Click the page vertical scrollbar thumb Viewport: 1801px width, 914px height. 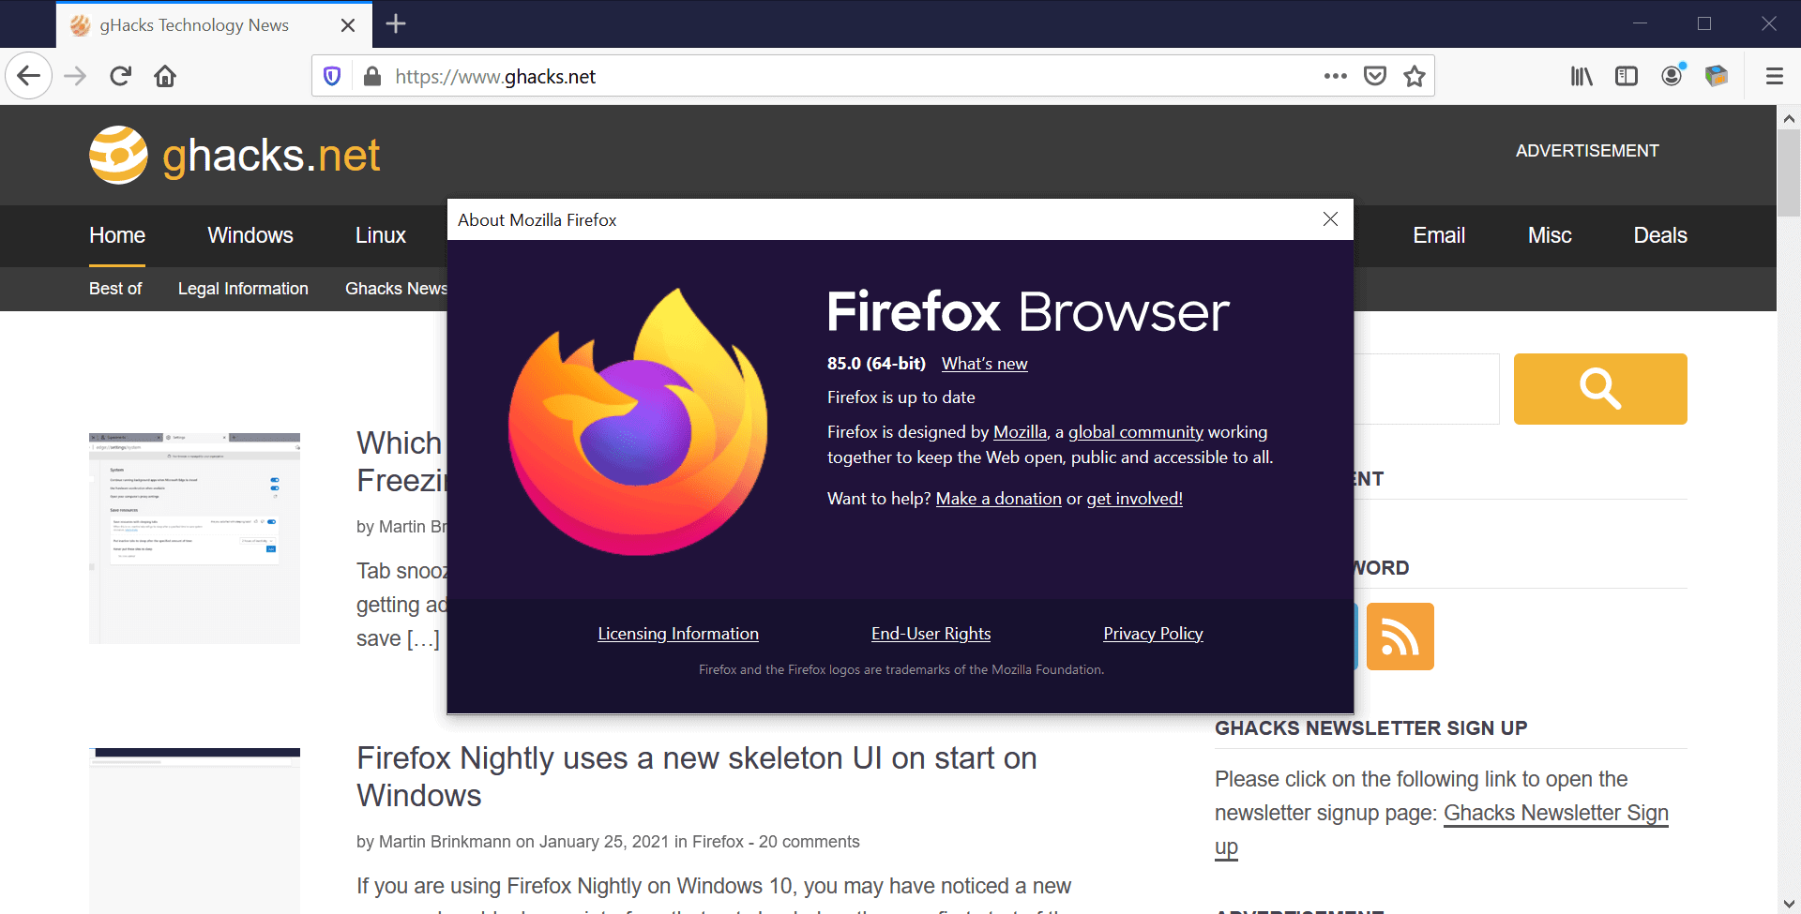pos(1789,172)
